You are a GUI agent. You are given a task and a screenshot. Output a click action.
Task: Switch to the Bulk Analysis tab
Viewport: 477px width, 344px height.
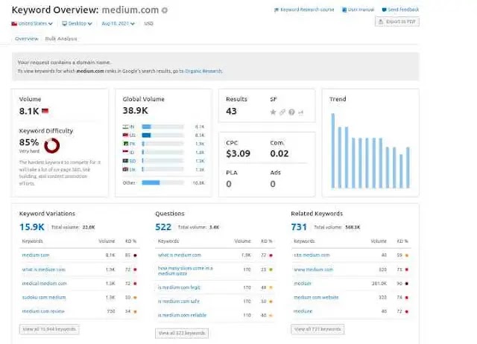(61, 39)
